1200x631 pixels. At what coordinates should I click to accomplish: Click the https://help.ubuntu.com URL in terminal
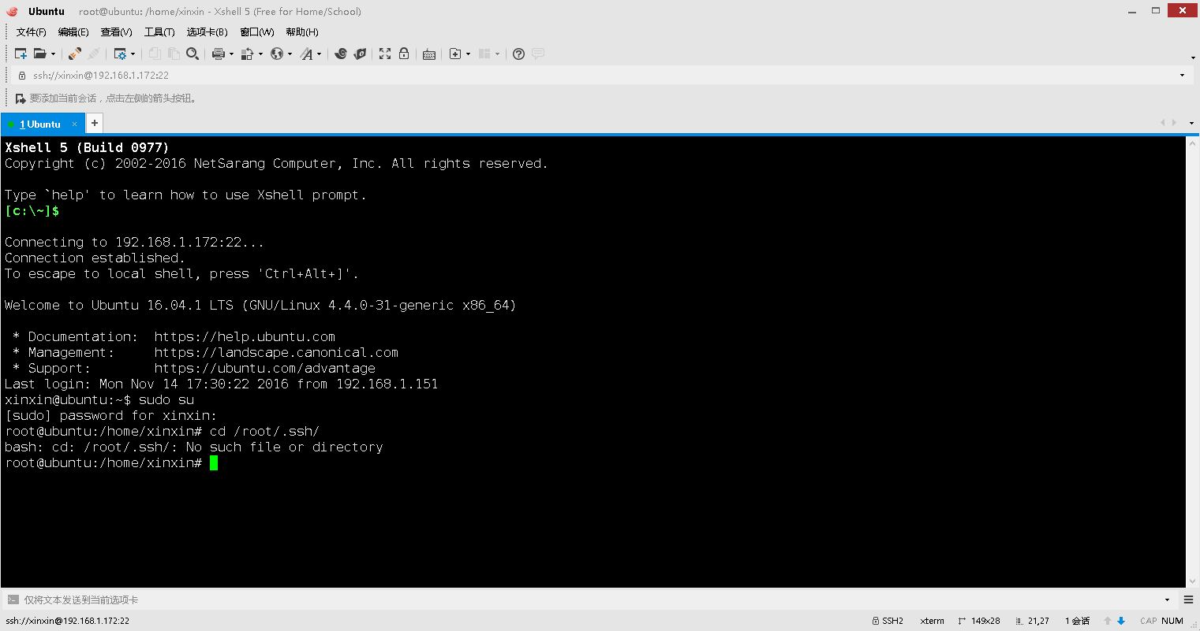click(x=245, y=337)
